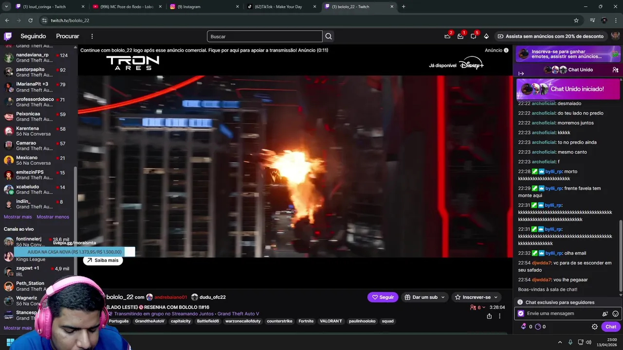Share the stream with share icon
Screen dimensions: 623x350
coord(489,316)
